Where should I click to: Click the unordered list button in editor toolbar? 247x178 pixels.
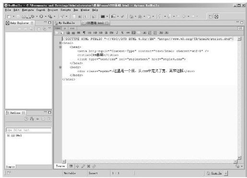(155, 33)
